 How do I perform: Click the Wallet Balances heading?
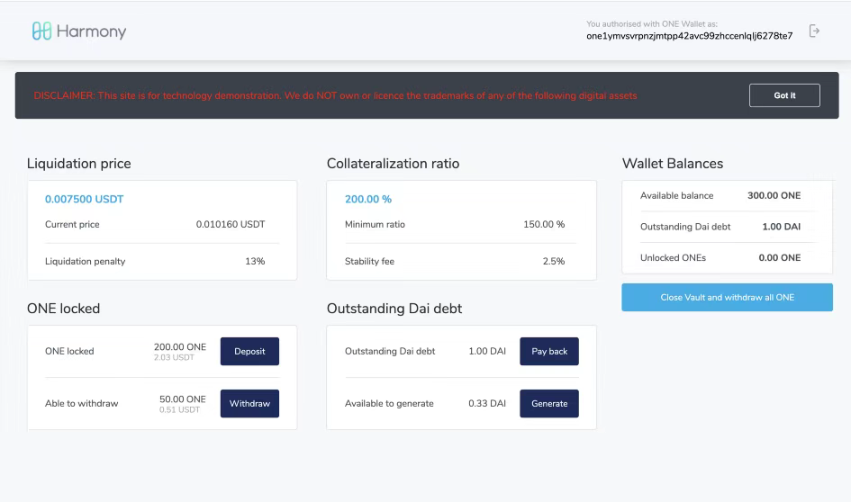[673, 163]
